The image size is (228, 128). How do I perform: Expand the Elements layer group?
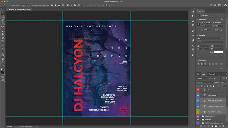(201, 120)
